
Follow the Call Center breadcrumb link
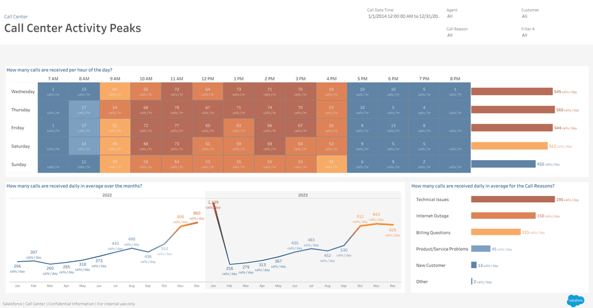click(16, 17)
